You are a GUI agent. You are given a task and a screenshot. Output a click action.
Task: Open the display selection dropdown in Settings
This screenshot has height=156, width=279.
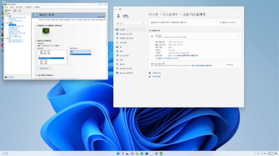click(x=229, y=23)
